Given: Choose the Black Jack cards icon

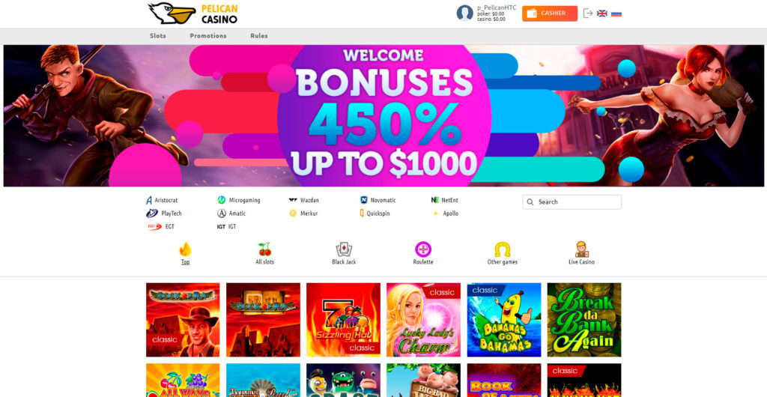Looking at the screenshot, I should pos(344,249).
